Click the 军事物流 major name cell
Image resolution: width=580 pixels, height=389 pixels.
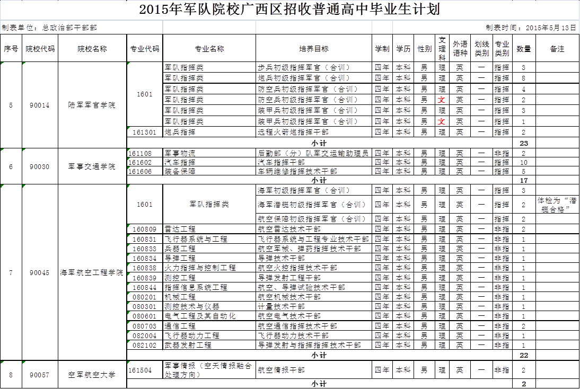pos(209,153)
